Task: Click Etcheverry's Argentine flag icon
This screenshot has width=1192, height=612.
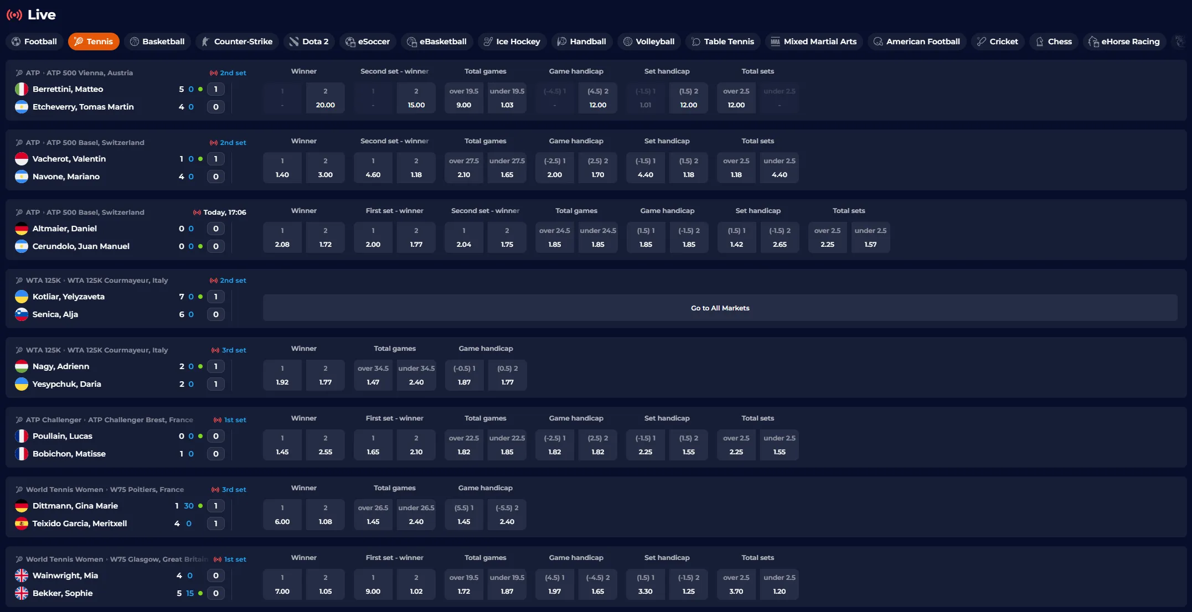Action: pyautogui.click(x=22, y=107)
